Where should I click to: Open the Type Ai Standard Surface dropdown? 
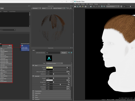55,63
